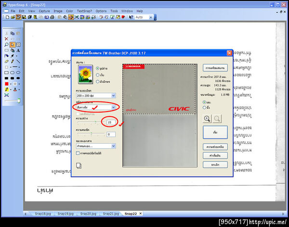289x227 pixels.
Task: Click the open book icon in the toolbar
Action: coord(47,17)
